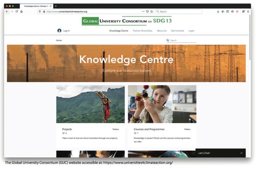258x170 pixels.
Task: Open the Courses and Programmes title
Action: (x=149, y=129)
